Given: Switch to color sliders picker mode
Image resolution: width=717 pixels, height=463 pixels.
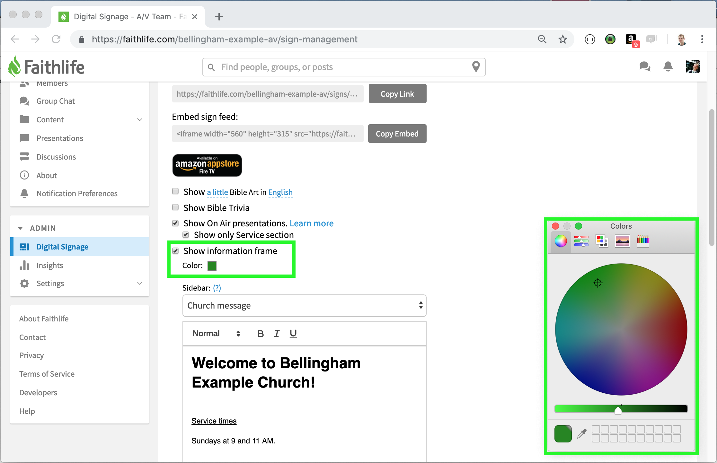Looking at the screenshot, I should [581, 241].
